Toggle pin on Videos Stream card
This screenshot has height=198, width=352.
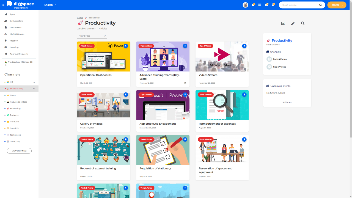tap(244, 46)
